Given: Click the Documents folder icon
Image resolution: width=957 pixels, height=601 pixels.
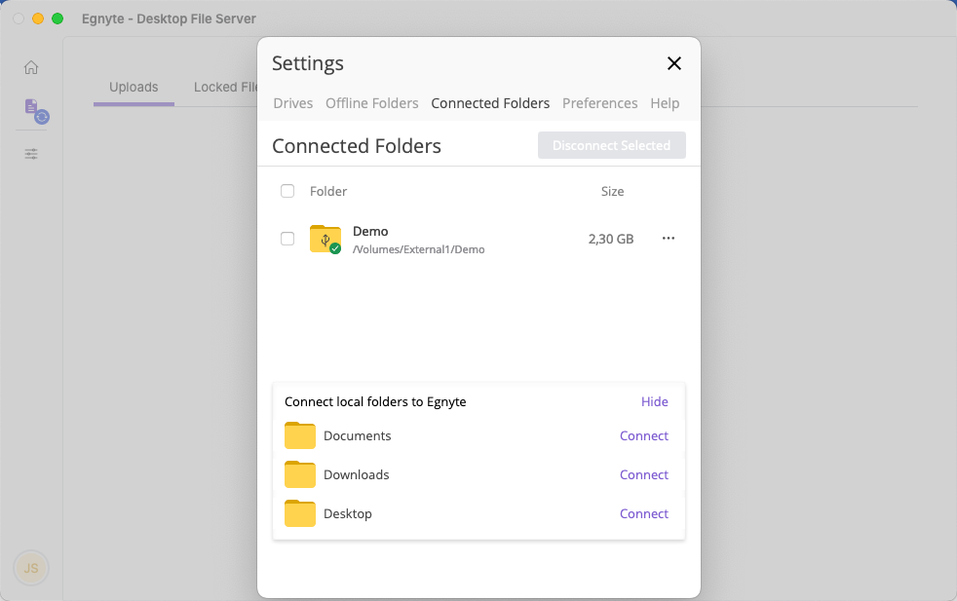Looking at the screenshot, I should pos(300,435).
